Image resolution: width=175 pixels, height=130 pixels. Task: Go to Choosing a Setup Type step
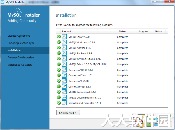click(x=21, y=43)
